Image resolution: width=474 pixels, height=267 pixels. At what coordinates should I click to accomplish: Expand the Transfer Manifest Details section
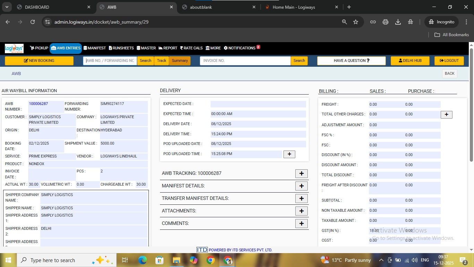coord(301,199)
